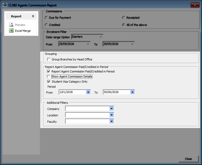Screen dimensions: 202x165
Task: Open Period From date dropdown arrow
Action: pyautogui.click(x=88, y=92)
